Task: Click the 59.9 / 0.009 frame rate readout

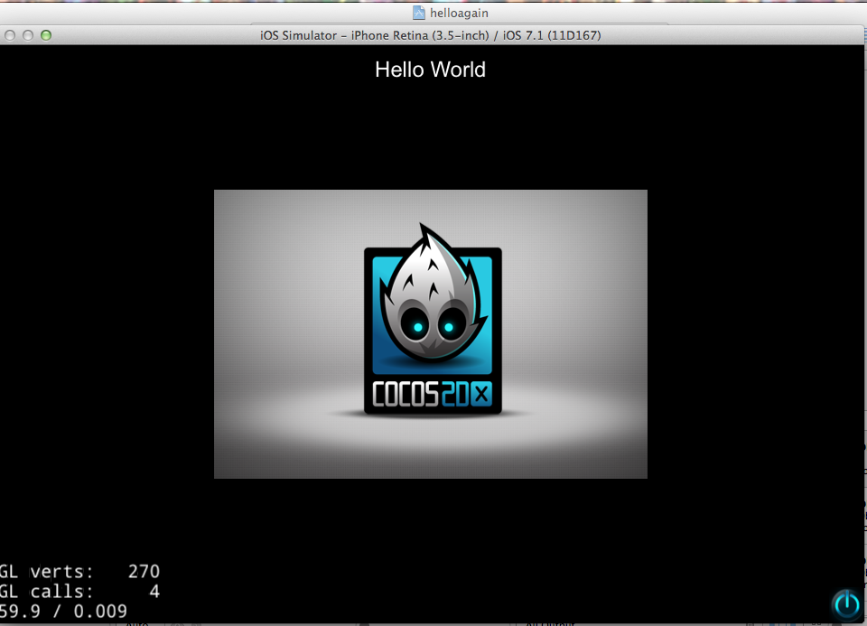Action: point(63,611)
